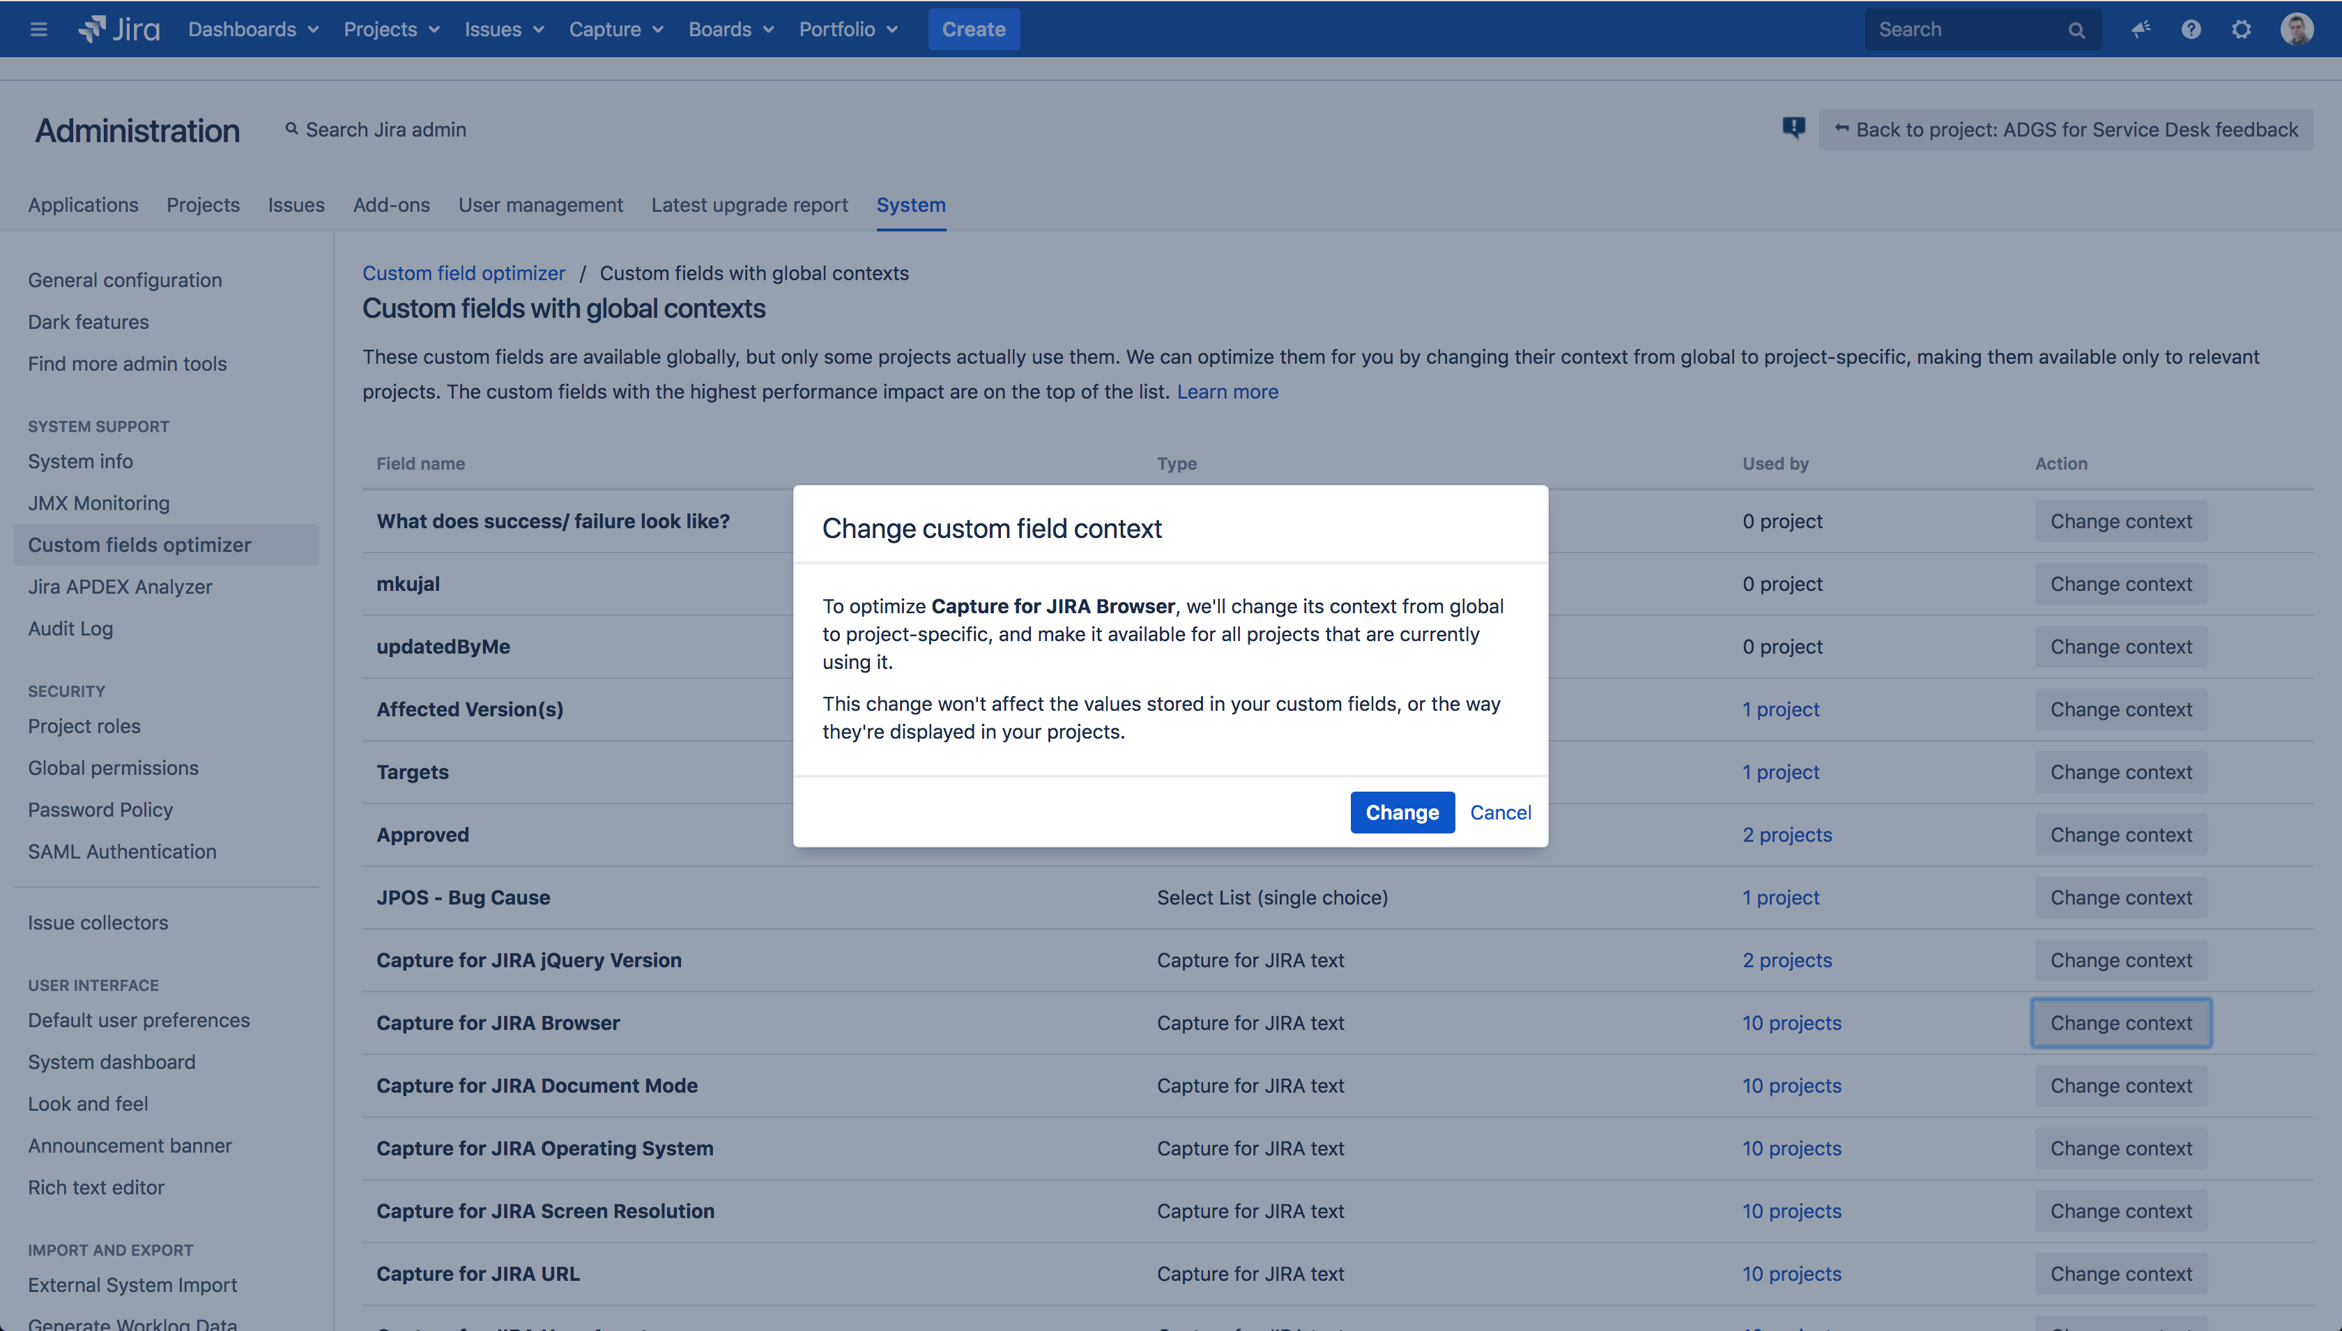Switch to the Add-ons admin tab
The width and height of the screenshot is (2342, 1331).
tap(391, 205)
